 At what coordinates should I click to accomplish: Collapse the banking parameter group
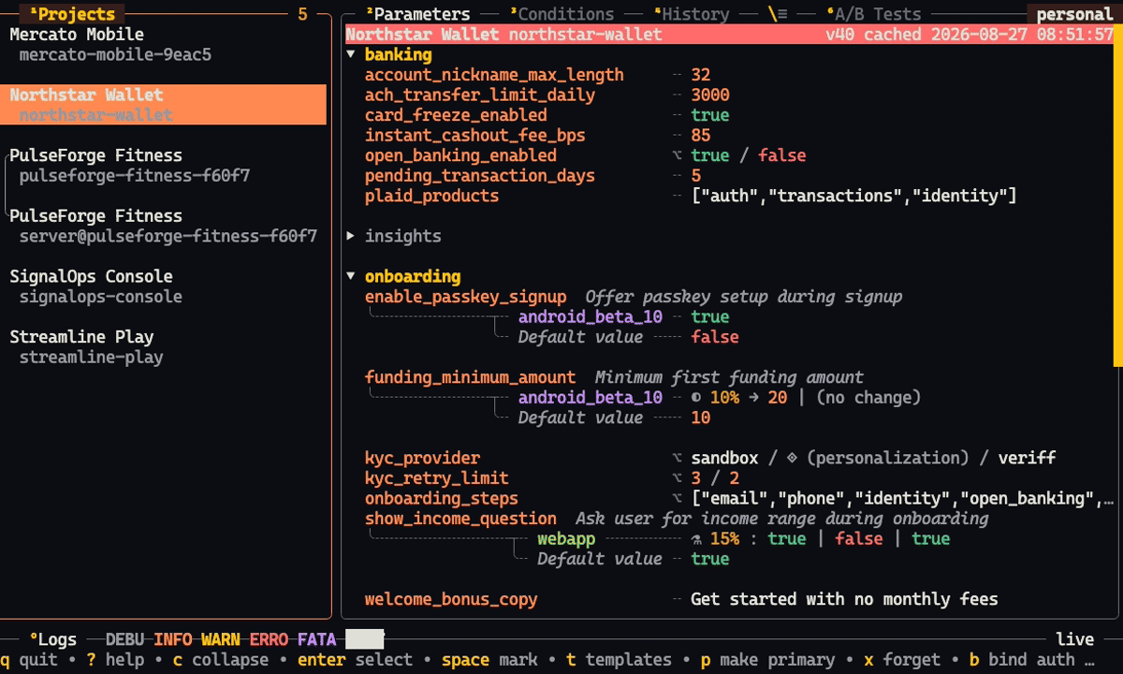click(351, 54)
